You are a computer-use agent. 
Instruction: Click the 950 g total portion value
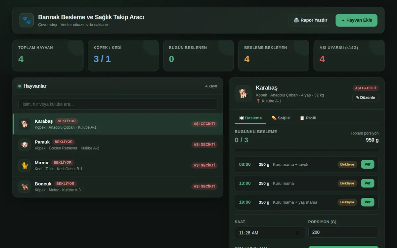[372, 140]
